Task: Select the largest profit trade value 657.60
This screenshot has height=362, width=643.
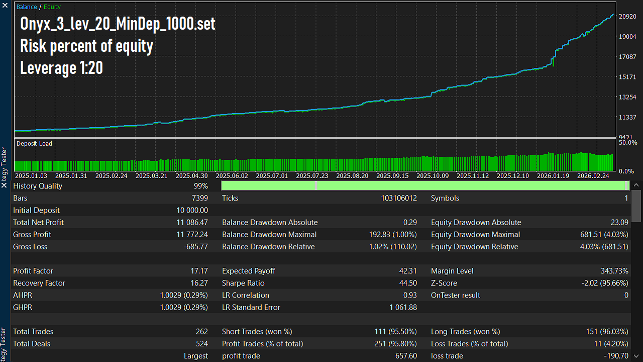Action: [406, 356]
